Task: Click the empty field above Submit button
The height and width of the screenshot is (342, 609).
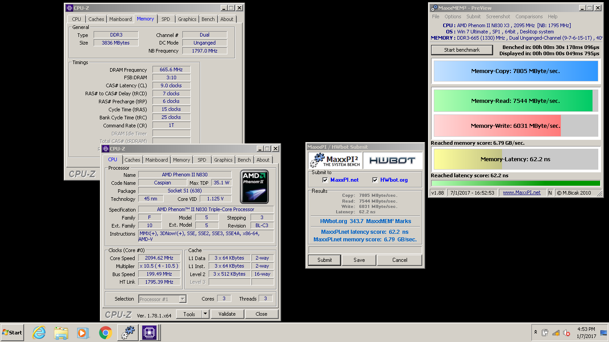Action: (365, 250)
